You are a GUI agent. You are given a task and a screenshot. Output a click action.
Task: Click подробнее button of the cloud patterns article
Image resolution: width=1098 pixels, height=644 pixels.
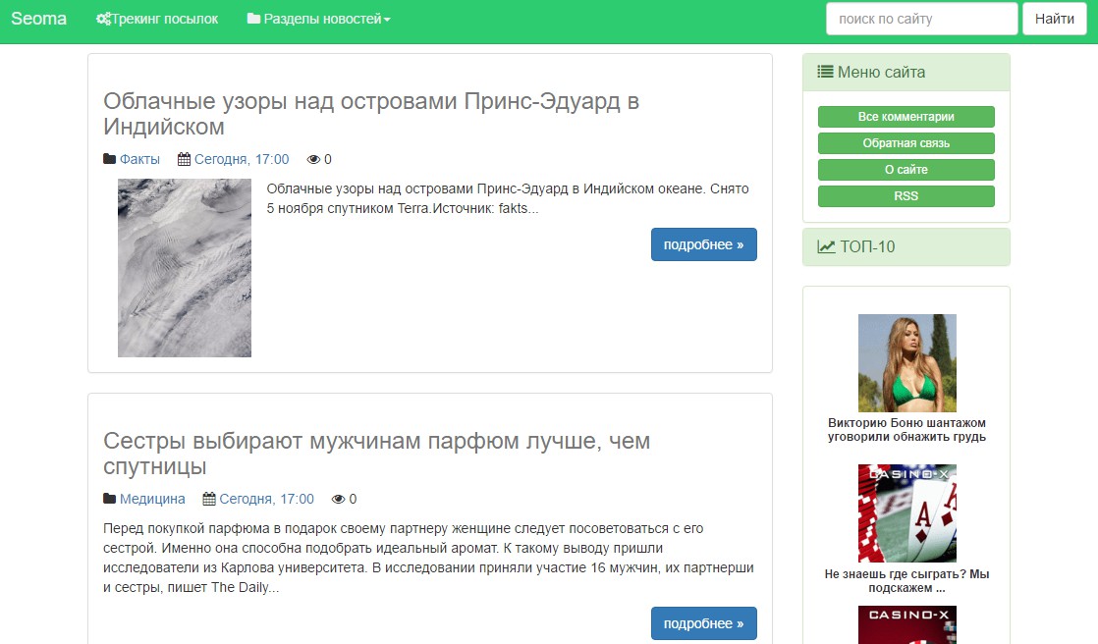[704, 244]
